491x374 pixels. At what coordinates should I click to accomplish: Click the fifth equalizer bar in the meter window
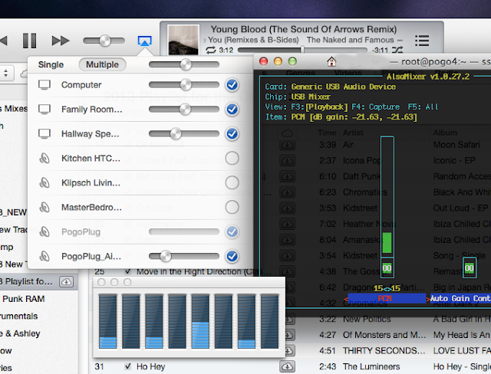click(200, 321)
